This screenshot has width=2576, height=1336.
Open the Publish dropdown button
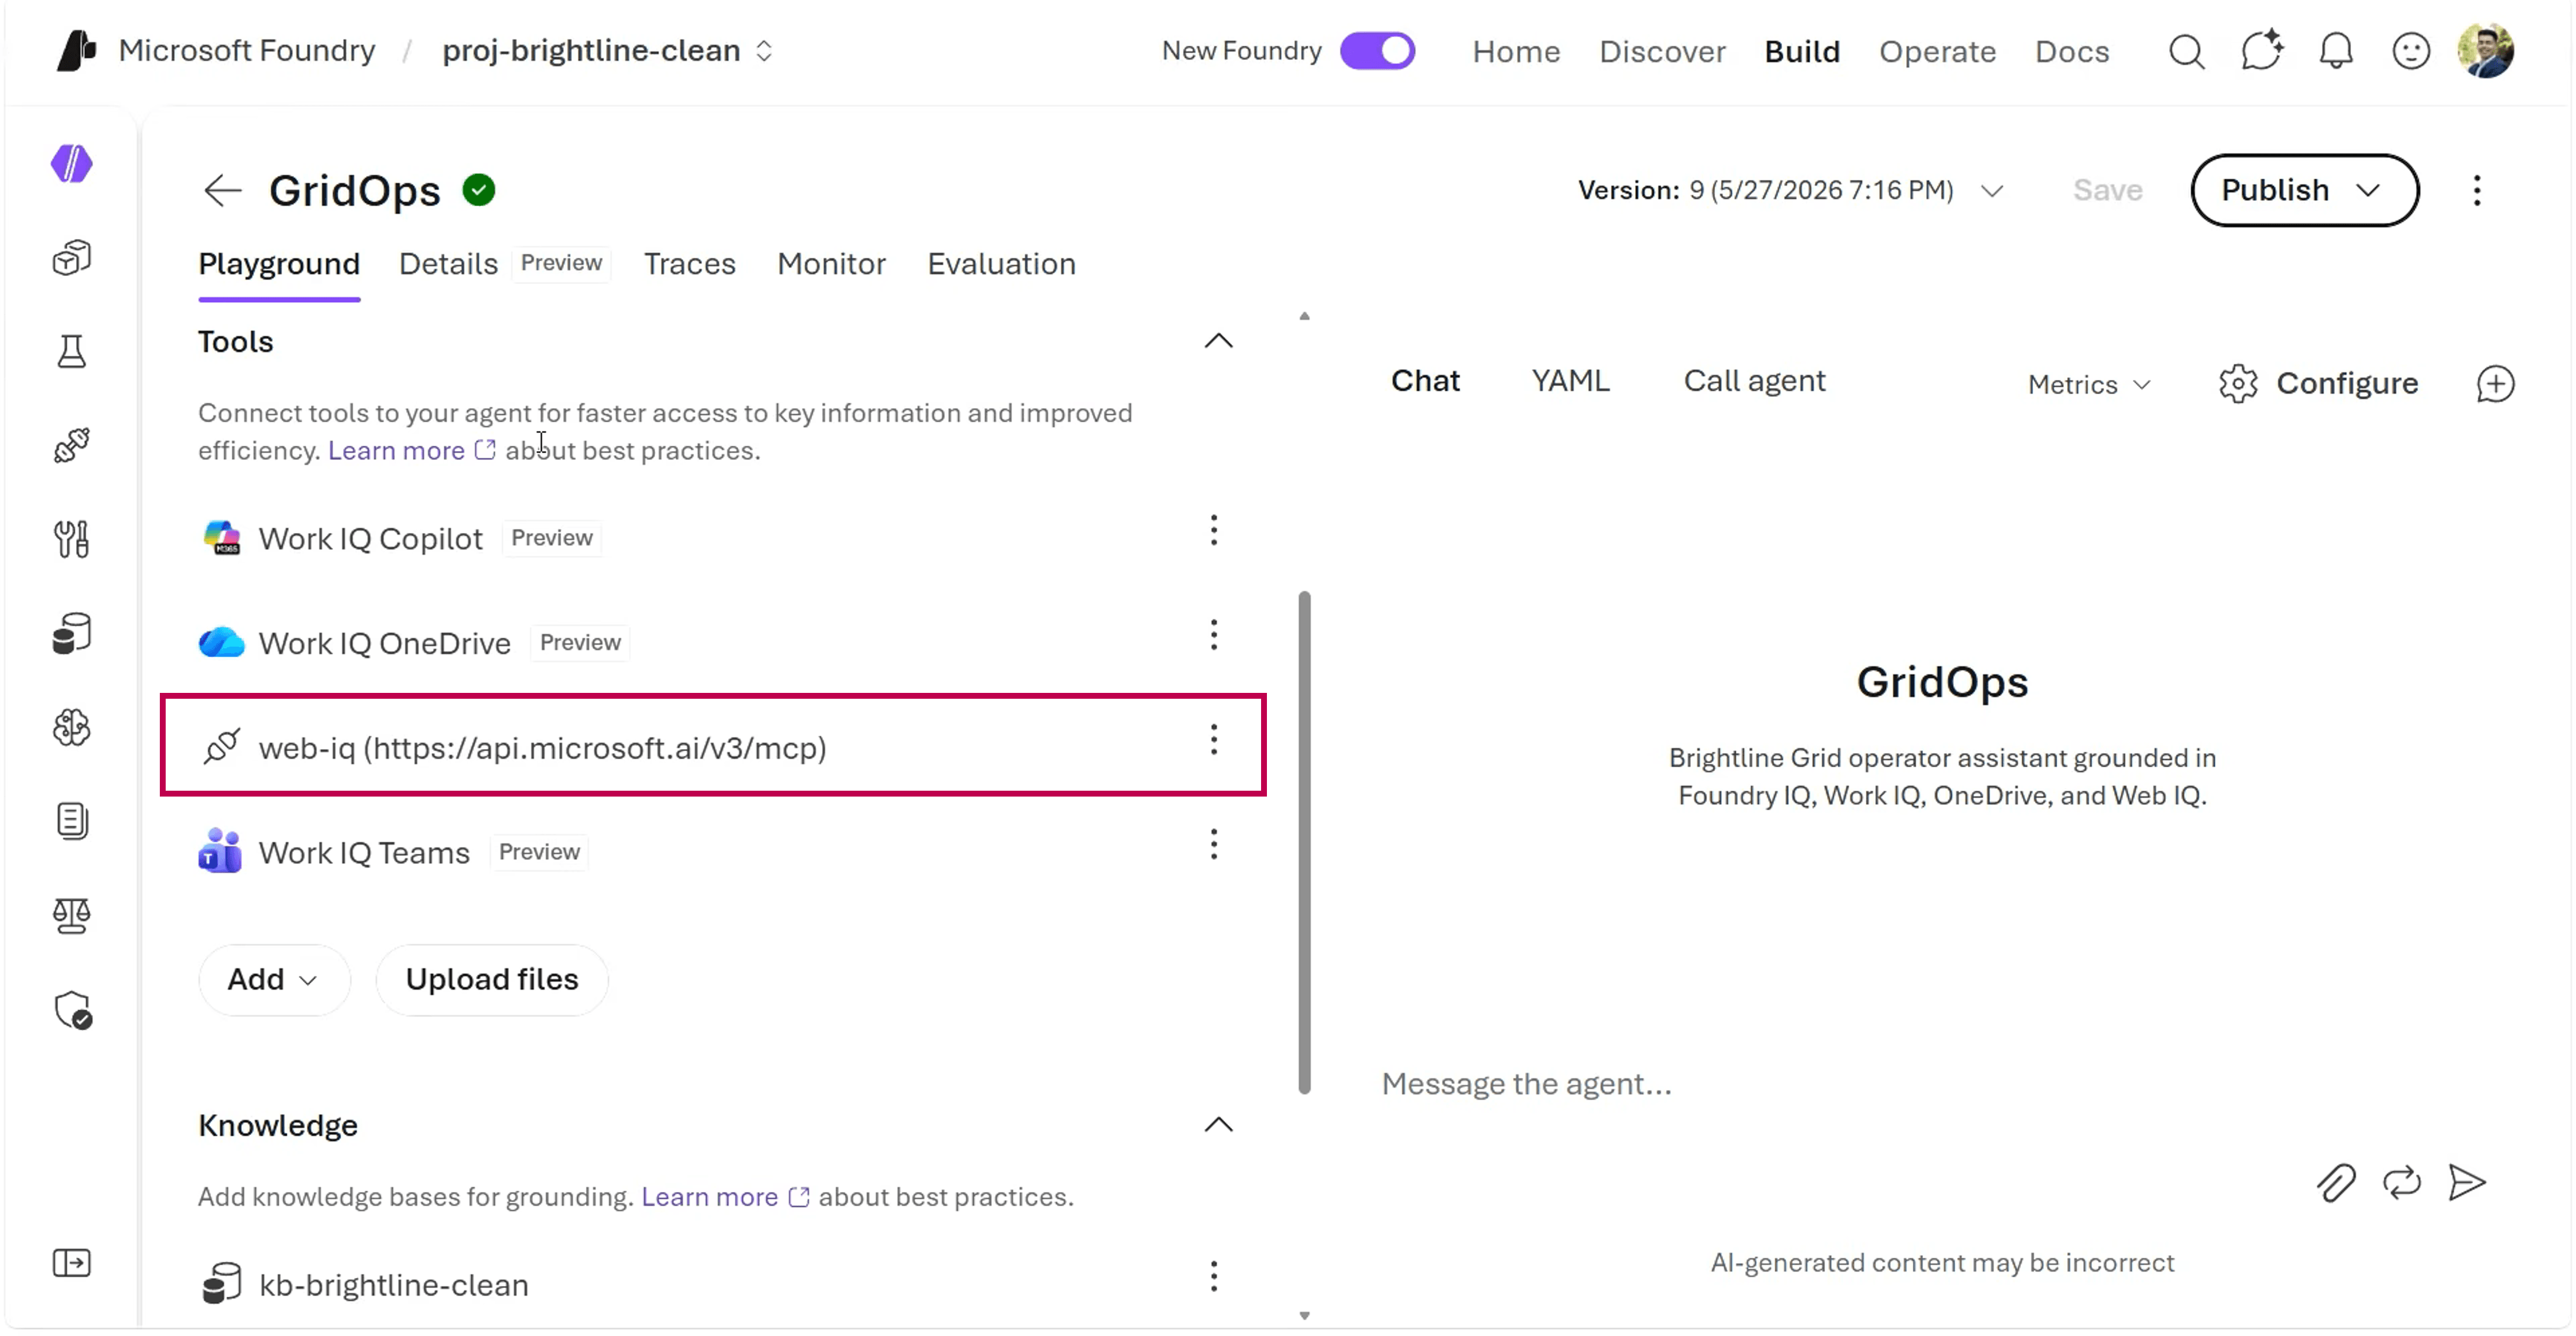point(2304,190)
